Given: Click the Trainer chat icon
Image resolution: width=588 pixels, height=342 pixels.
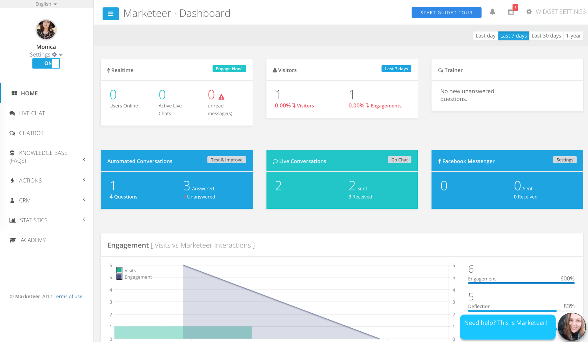Looking at the screenshot, I should [x=441, y=70].
